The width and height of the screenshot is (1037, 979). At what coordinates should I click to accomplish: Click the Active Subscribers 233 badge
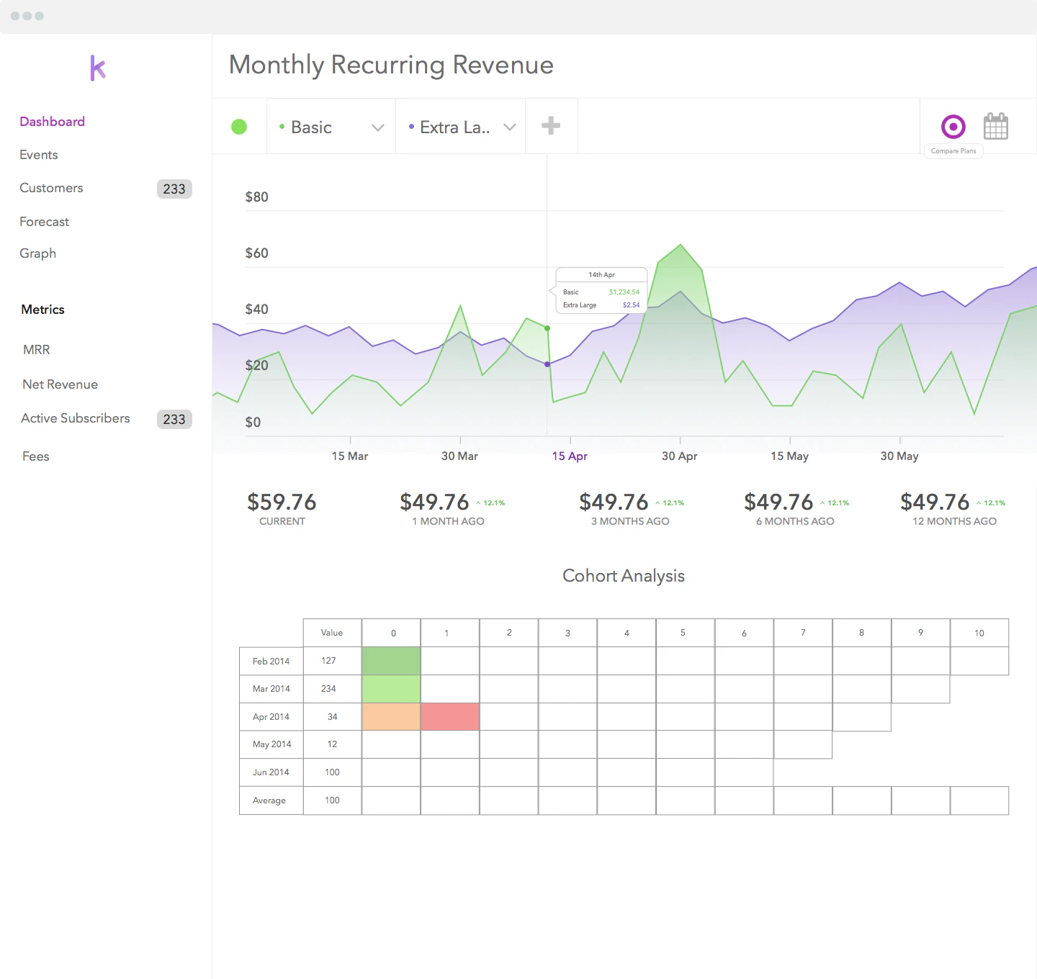174,420
